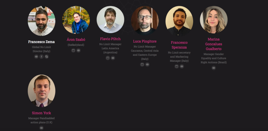The image size is (268, 131).
Task: Open Flavio Piltch's website icon
Action: click(x=108, y=58)
